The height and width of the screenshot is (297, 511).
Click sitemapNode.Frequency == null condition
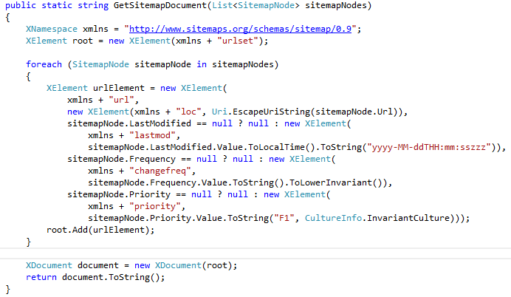click(142, 159)
